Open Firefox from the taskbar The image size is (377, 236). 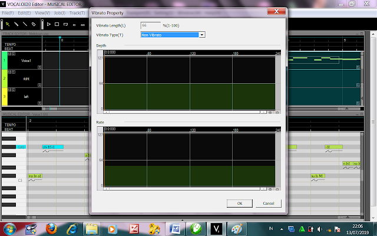[x=51, y=229]
